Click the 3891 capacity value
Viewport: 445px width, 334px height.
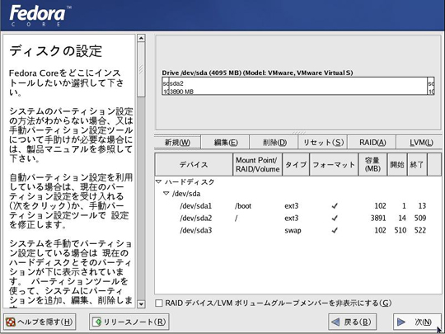[378, 218]
